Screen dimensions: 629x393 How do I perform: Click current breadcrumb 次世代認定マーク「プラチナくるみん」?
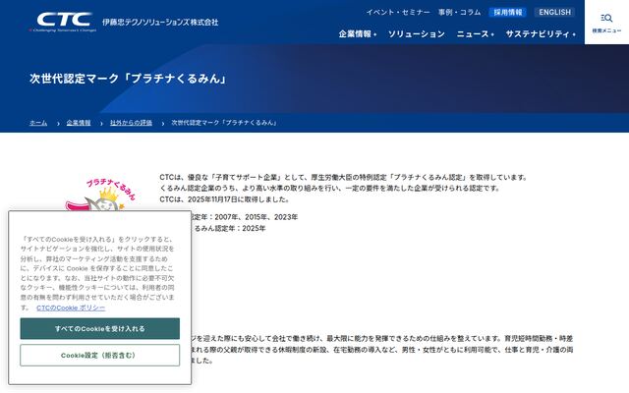click(x=224, y=123)
